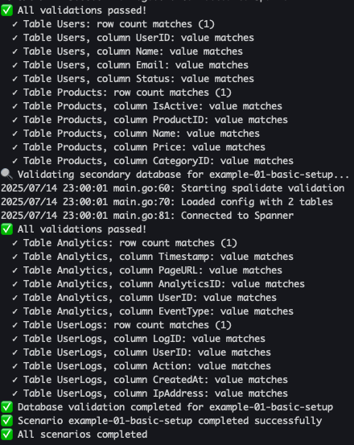354x445 pixels.
Task: Click the text 'main.go:81' in the log
Action: (x=143, y=216)
